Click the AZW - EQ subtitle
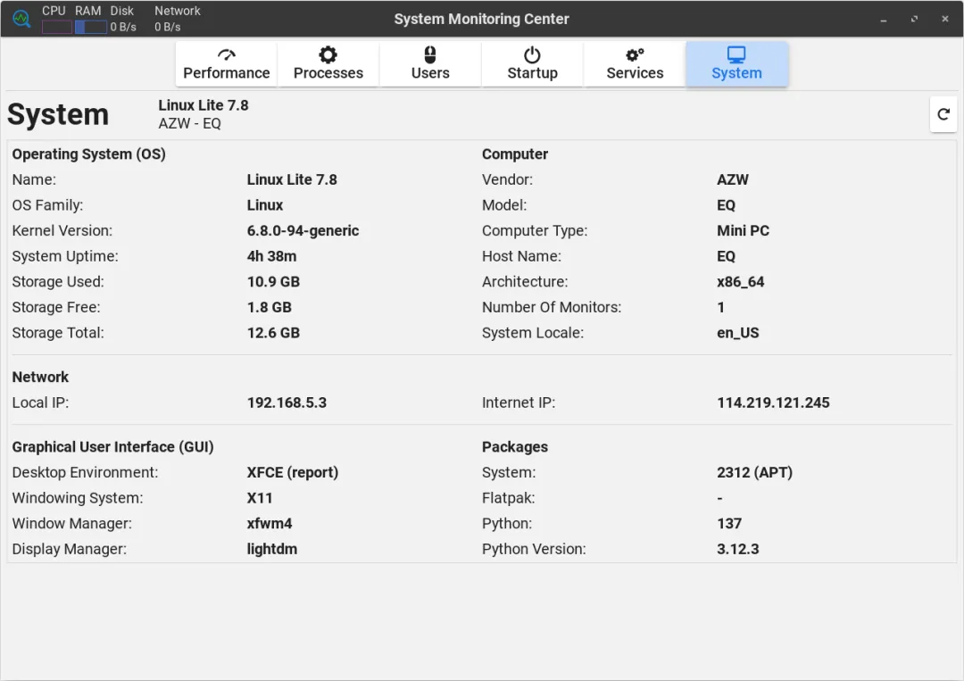The height and width of the screenshot is (681, 964). coord(189,123)
